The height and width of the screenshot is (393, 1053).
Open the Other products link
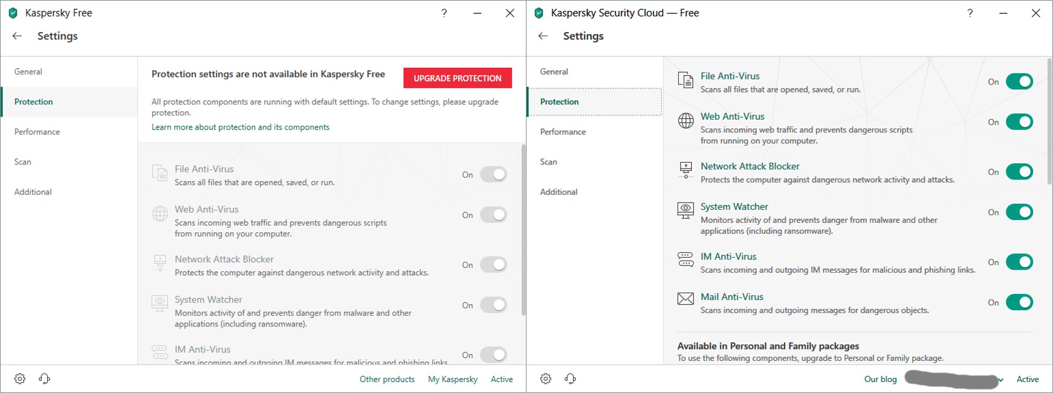pyautogui.click(x=387, y=380)
